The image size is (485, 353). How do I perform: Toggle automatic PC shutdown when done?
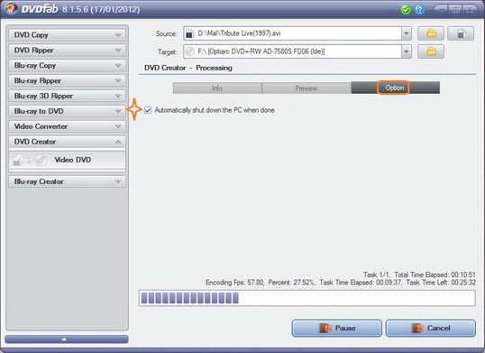(148, 110)
